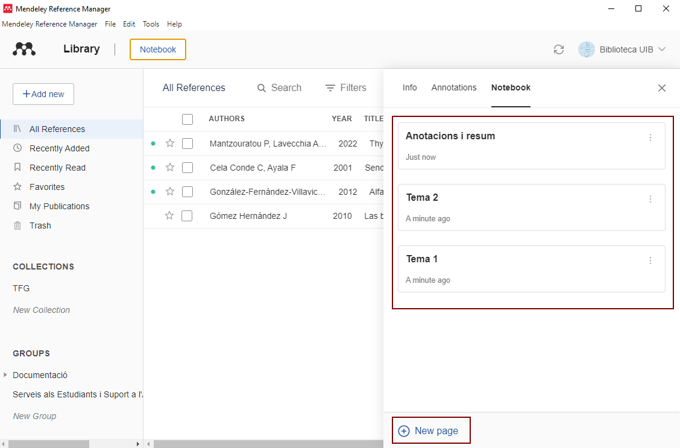Favorite the Cela Conde C reference star
680x448 pixels.
pos(170,168)
